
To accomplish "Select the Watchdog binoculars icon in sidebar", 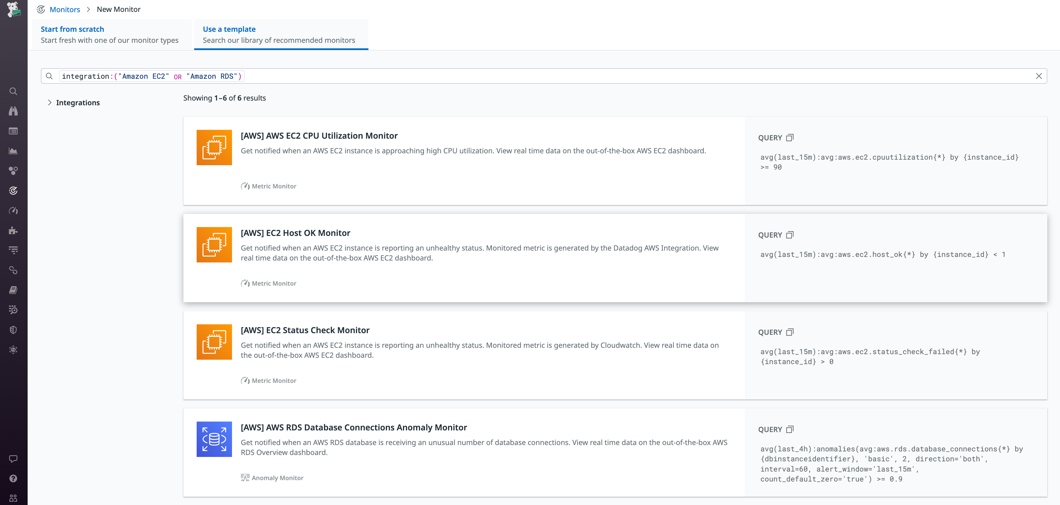I will click(x=14, y=111).
